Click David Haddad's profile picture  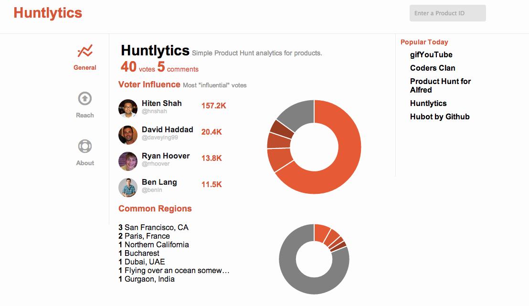pyautogui.click(x=128, y=135)
